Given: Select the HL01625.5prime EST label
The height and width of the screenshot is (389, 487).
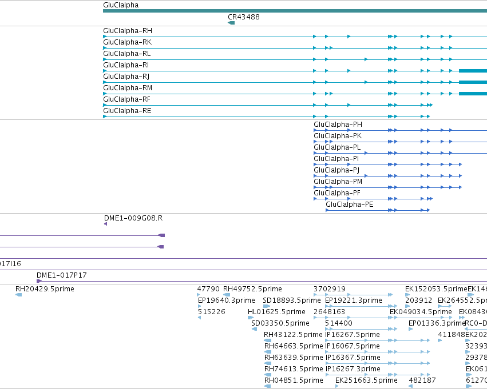Looking at the screenshot, I should pyautogui.click(x=276, y=312).
